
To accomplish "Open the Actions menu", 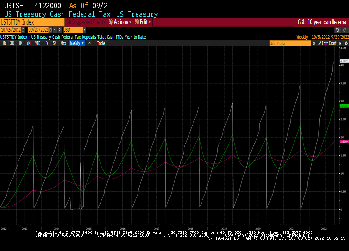I will [x=120, y=22].
